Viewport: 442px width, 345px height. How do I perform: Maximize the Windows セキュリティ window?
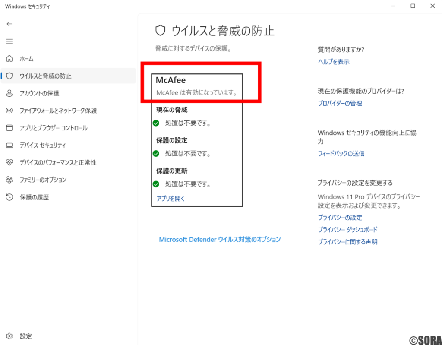pyautogui.click(x=413, y=6)
